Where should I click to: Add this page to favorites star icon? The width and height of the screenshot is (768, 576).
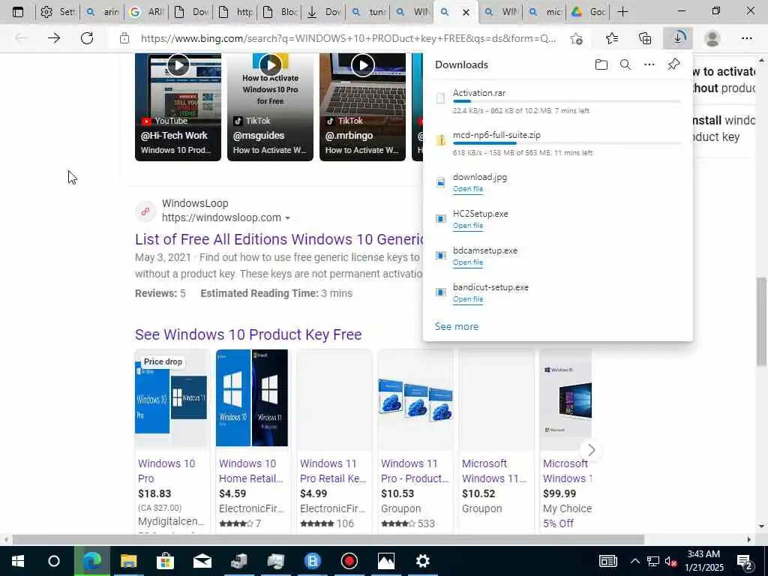[577, 38]
